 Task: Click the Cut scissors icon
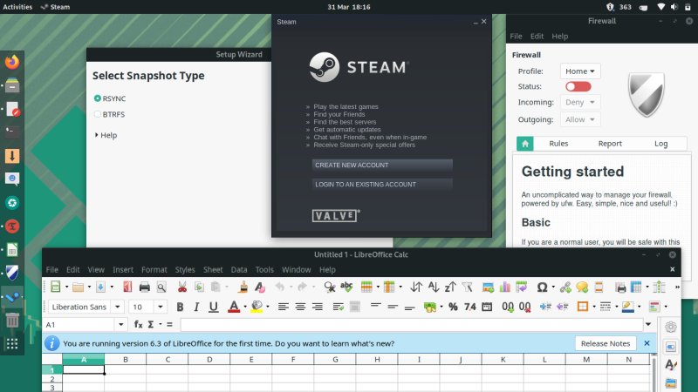(182, 287)
